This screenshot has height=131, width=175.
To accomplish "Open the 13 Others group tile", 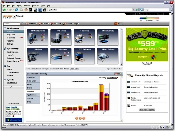I will (x=38, y=56).
